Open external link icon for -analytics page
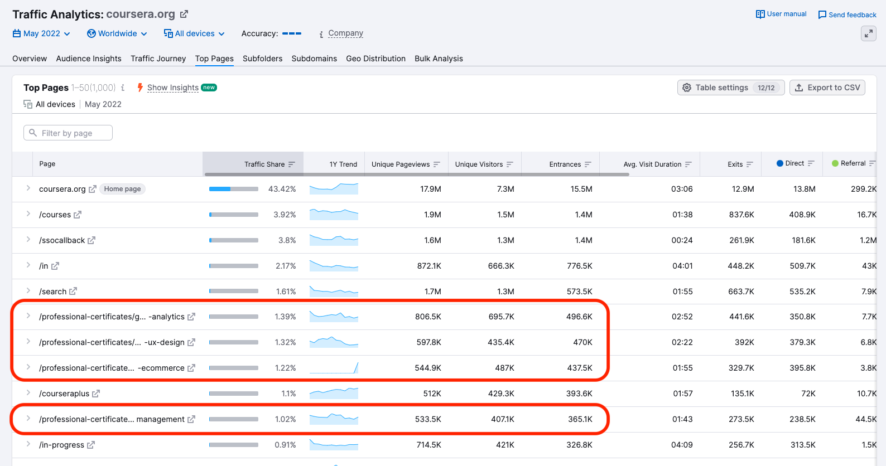This screenshot has width=886, height=466. click(x=191, y=317)
